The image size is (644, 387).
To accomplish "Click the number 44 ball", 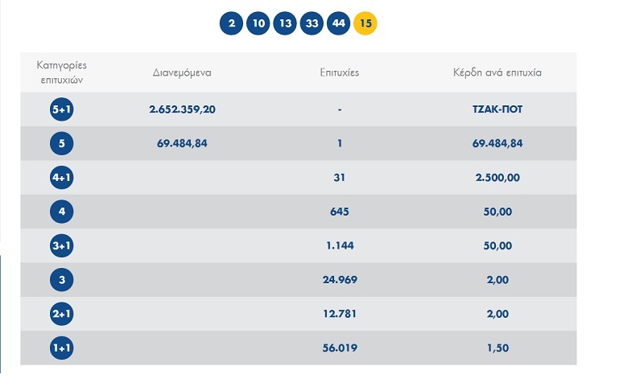I will tap(339, 23).
